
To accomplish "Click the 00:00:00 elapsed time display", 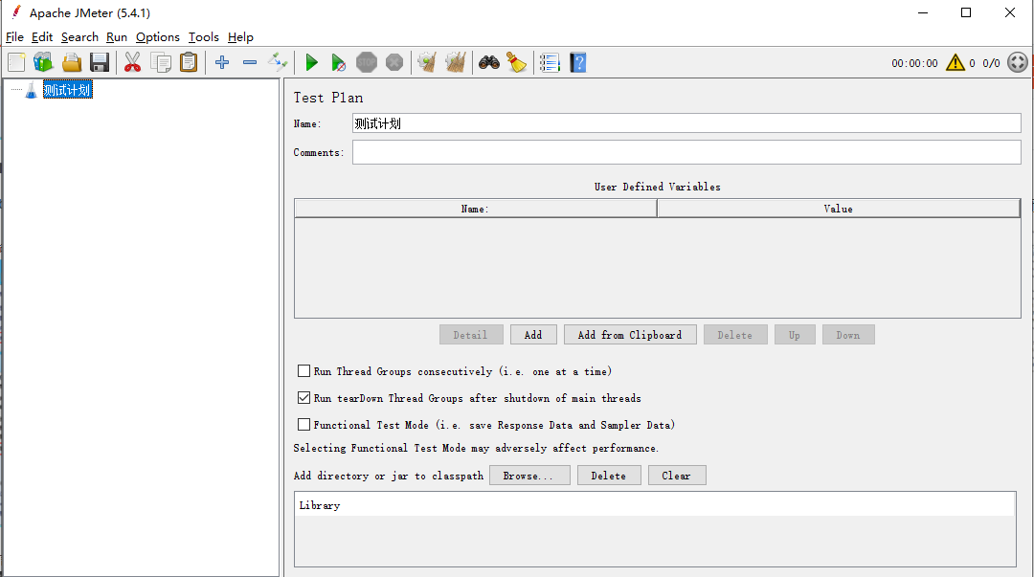I will pos(914,63).
